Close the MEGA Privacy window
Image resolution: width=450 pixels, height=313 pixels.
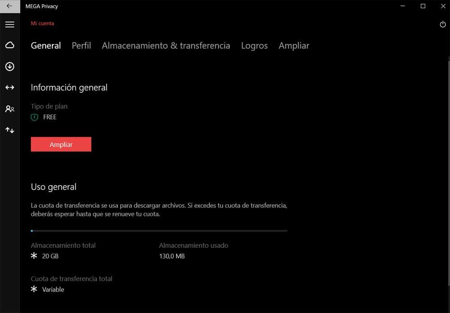click(443, 6)
